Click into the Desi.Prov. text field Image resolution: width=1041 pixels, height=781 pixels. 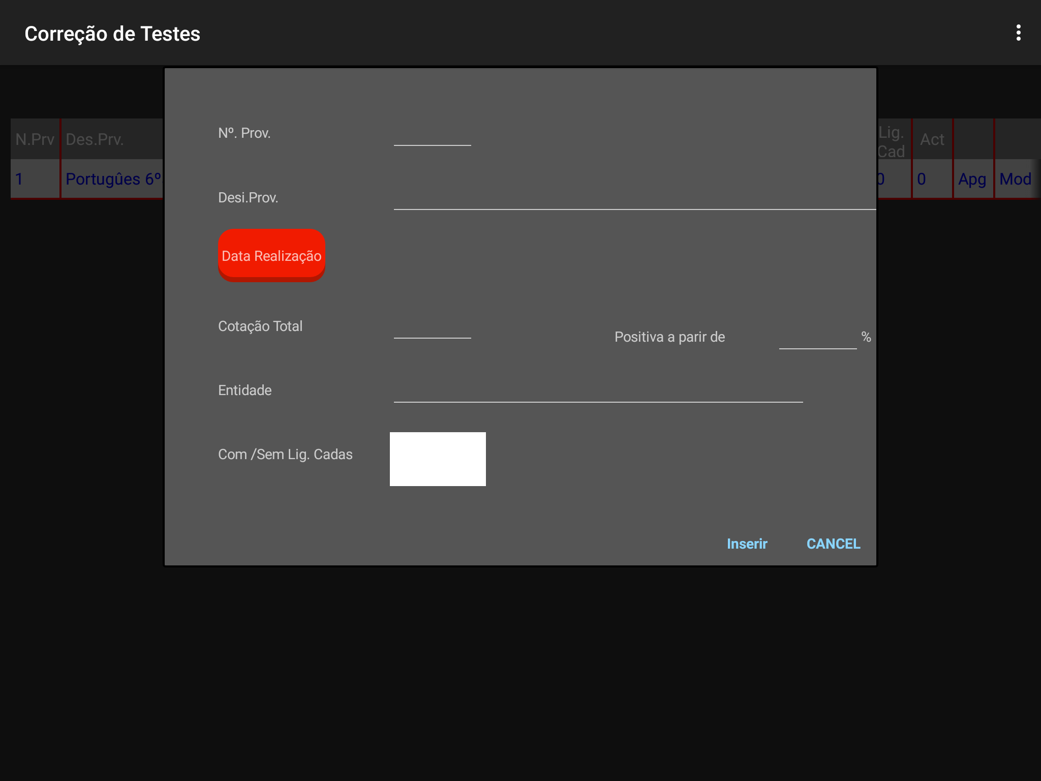click(x=634, y=198)
